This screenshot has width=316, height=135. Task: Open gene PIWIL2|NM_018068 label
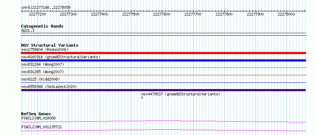(38, 118)
